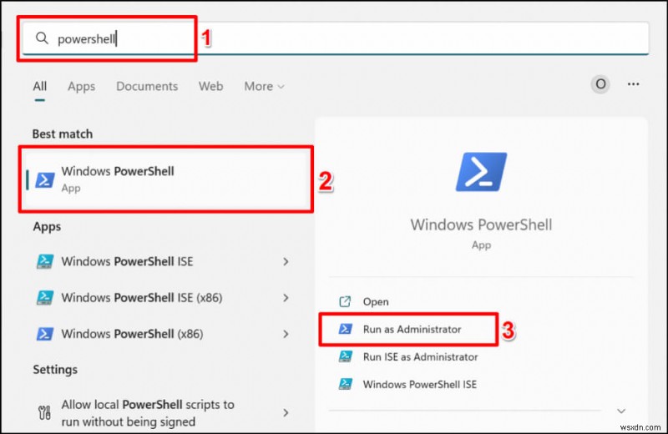668x434 pixels.
Task: Click the Windows PowerShell title in preview pane
Action: pos(481,225)
